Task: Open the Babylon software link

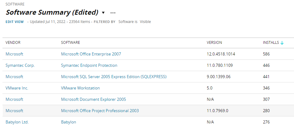Action: 68,122
